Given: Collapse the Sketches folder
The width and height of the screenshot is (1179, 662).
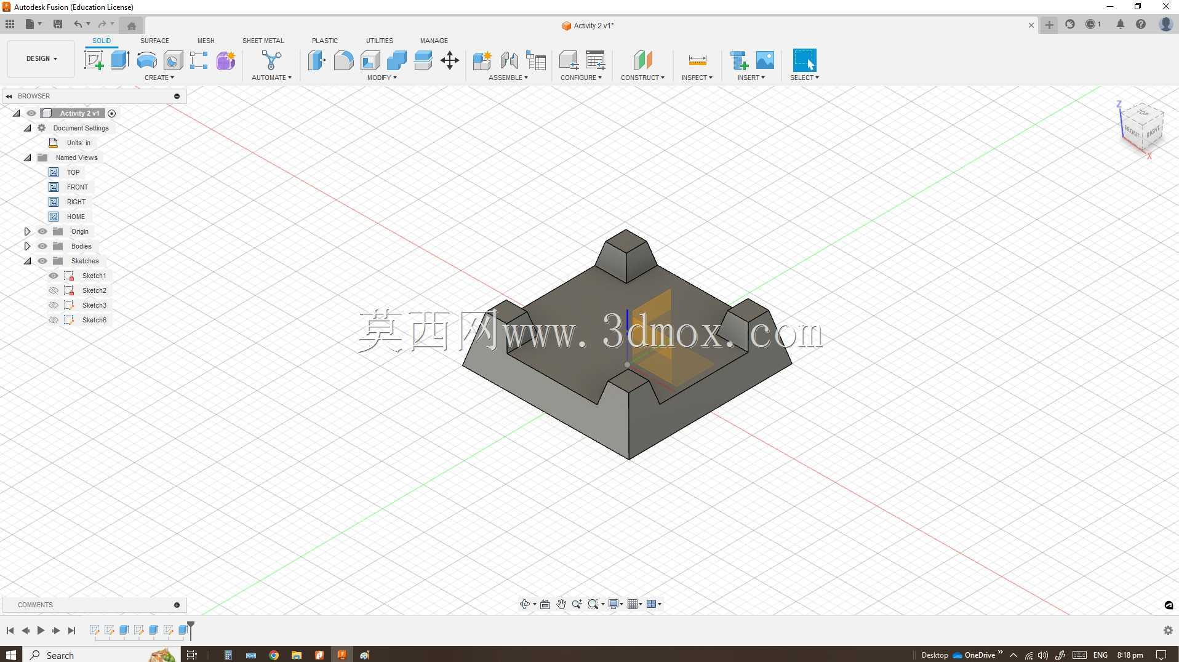Looking at the screenshot, I should (x=28, y=261).
